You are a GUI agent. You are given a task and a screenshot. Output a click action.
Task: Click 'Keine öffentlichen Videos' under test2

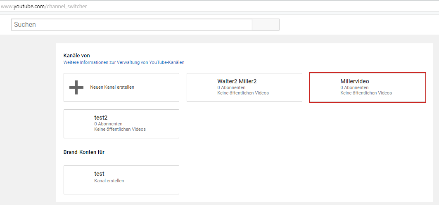(x=120, y=129)
